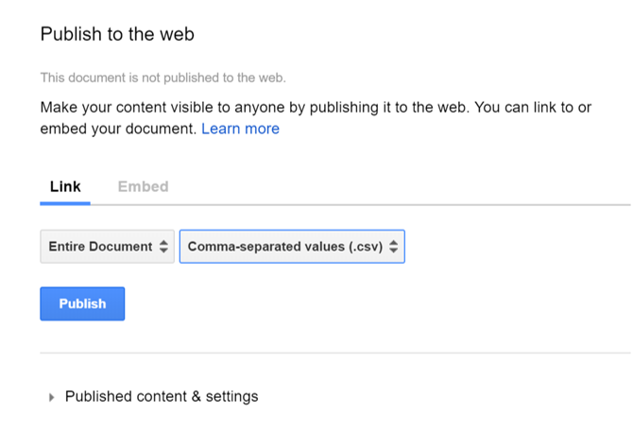Image resolution: width=633 pixels, height=432 pixels.
Task: Switch to the Embed tab
Action: click(143, 186)
